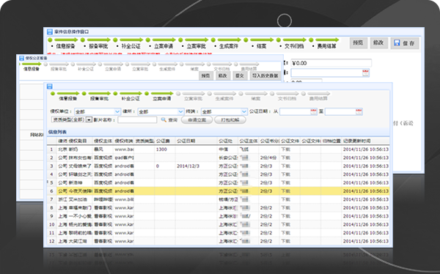Click the 预览 button in the back window
Viewport: 440px width, 274px height.
(x=358, y=43)
